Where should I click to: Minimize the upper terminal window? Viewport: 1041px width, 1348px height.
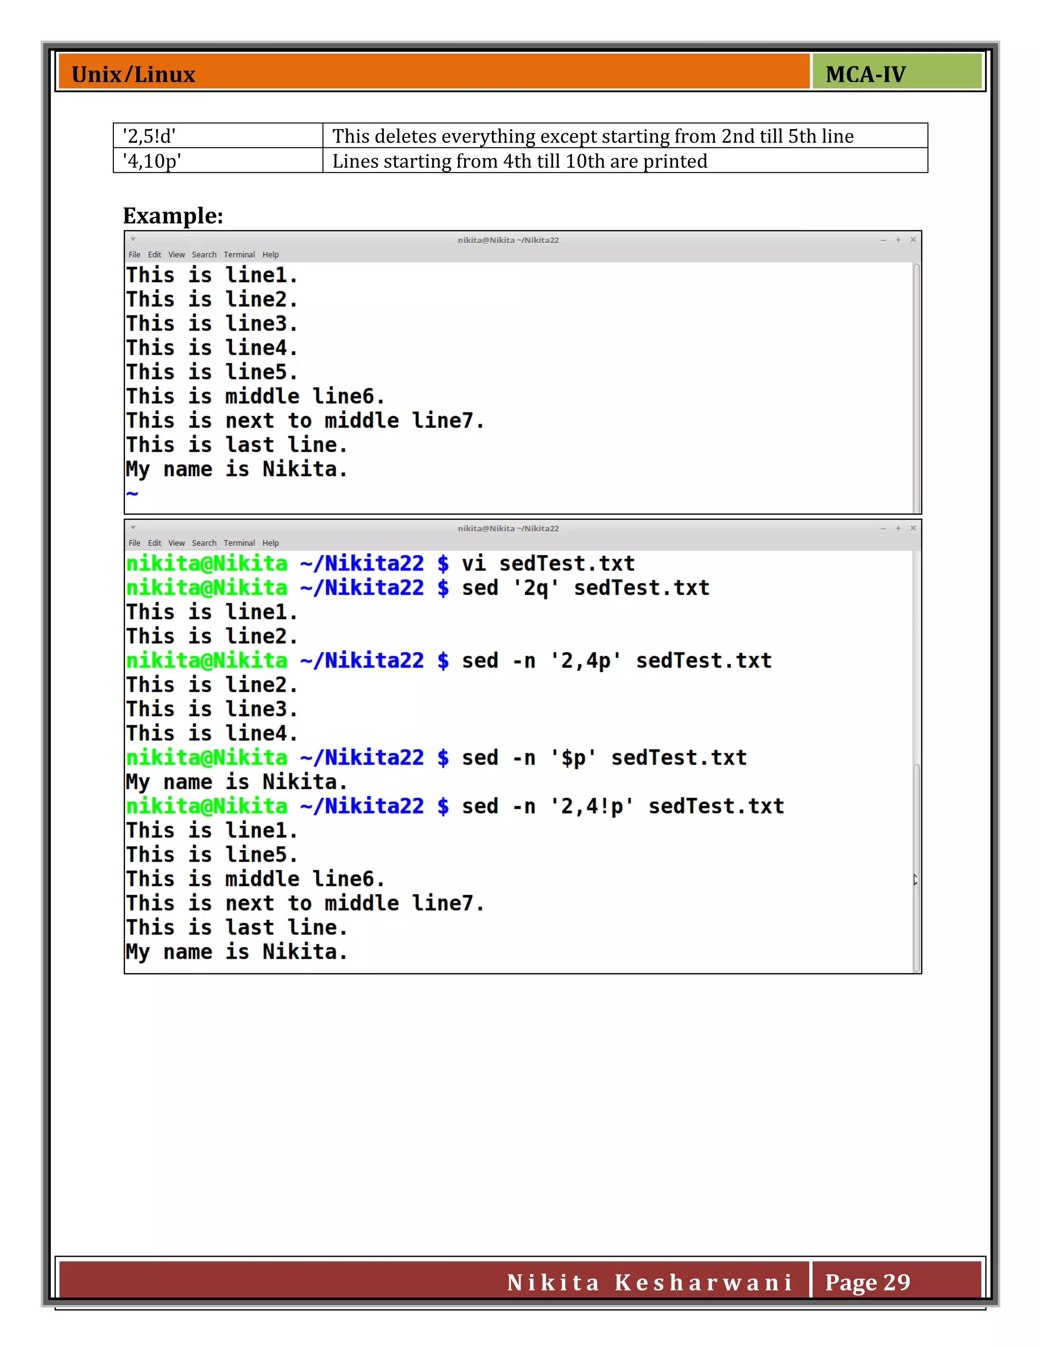[x=883, y=240]
